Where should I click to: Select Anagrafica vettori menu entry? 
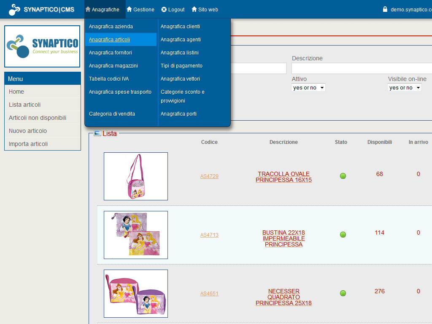click(x=180, y=79)
